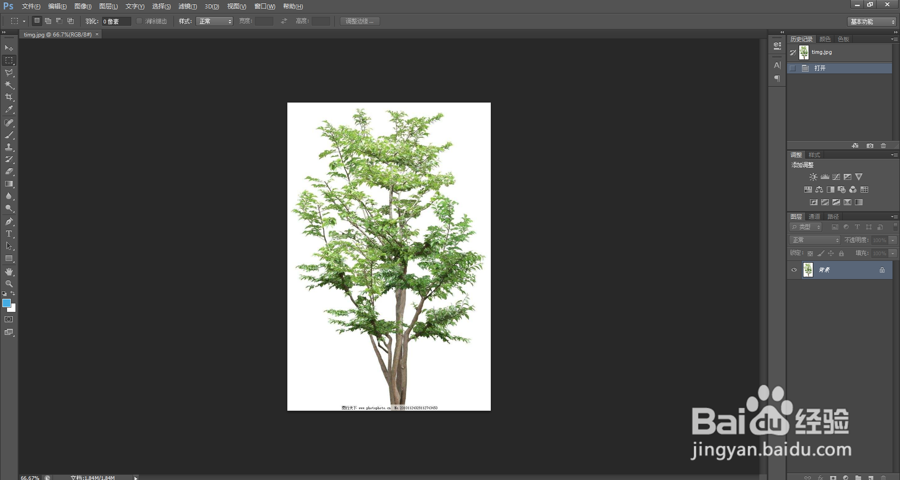
Task: Toggle lock image pixels
Action: [821, 253]
